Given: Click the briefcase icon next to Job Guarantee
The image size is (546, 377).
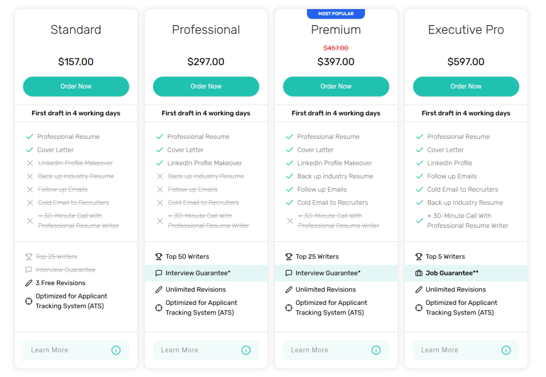Looking at the screenshot, I should [x=419, y=273].
